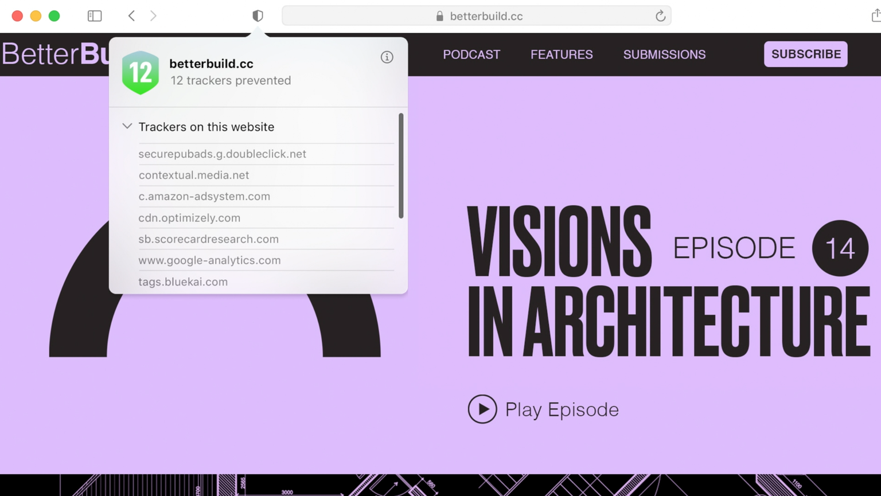Go back to the previous page
This screenshot has width=881, height=496.
click(131, 16)
